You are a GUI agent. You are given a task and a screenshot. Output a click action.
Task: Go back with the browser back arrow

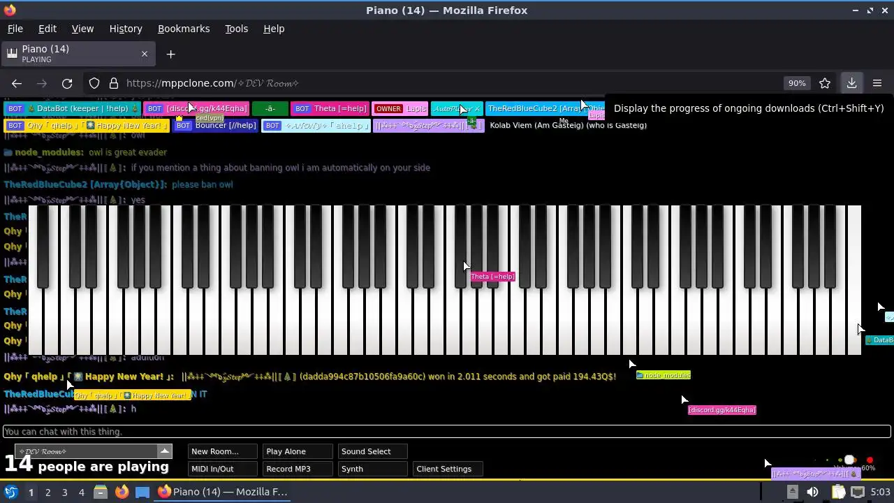(x=17, y=83)
